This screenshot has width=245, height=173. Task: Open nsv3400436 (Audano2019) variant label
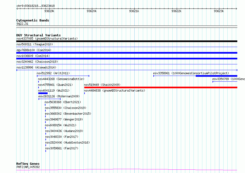tap(64, 131)
